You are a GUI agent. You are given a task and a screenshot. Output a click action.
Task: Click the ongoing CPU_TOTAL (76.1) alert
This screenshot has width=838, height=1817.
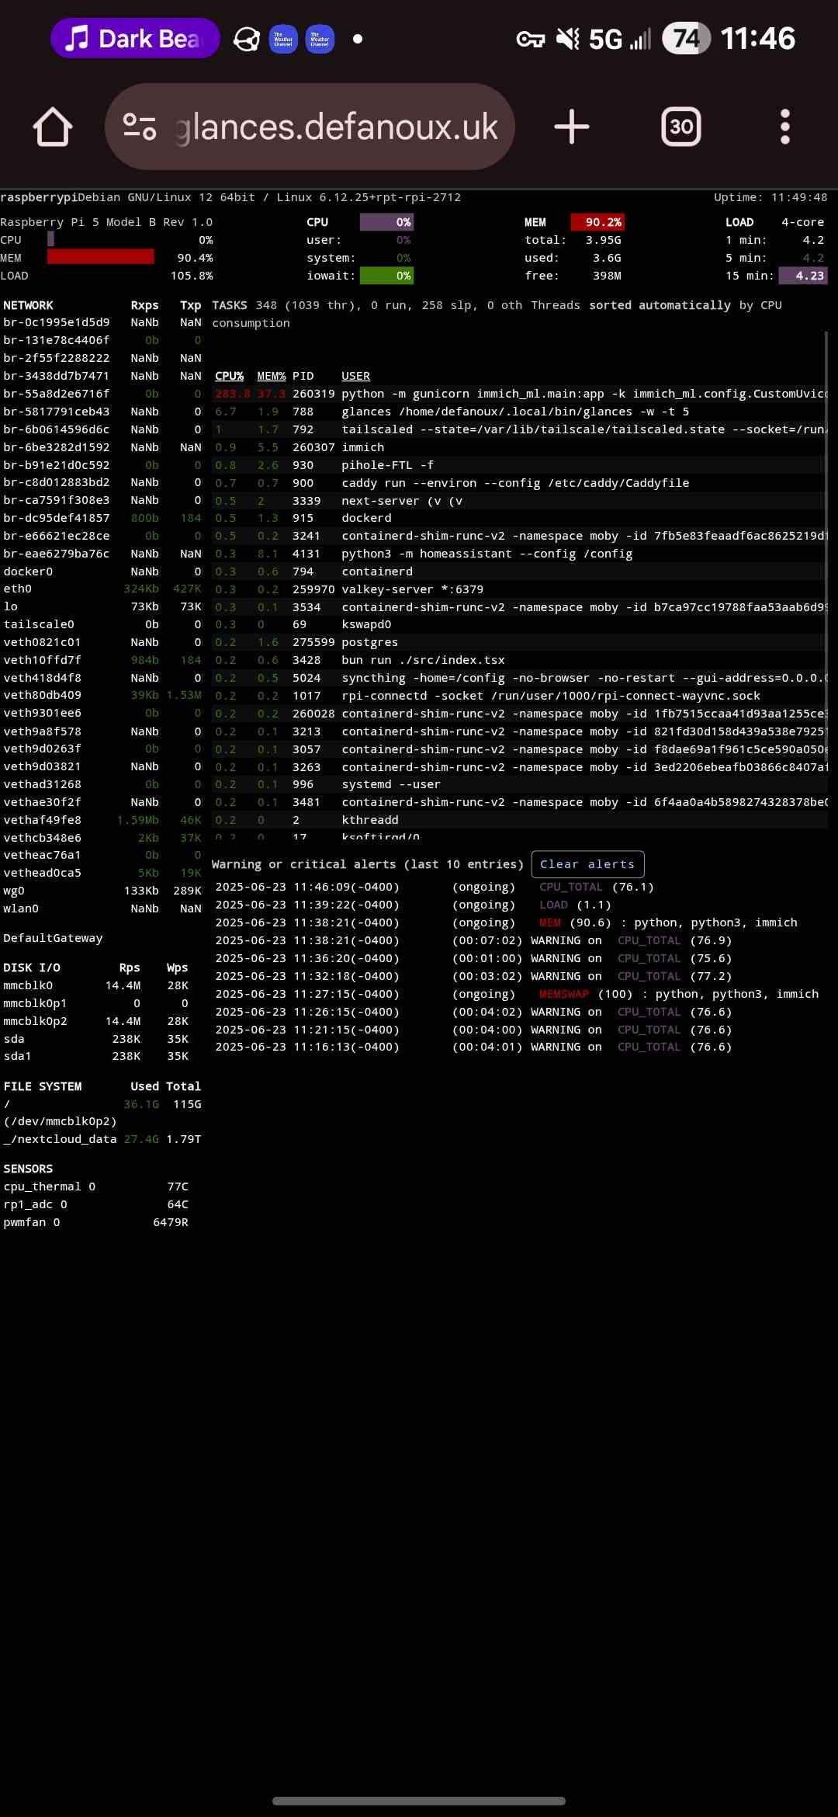point(435,887)
